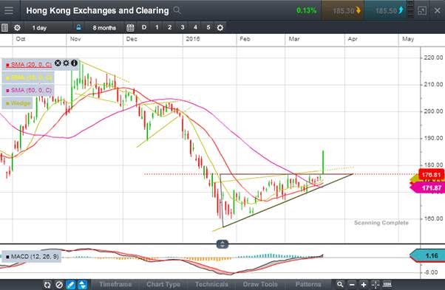Image resolution: width=445 pixels, height=290 pixels.
Task: Open the hamburger menu beside the chart title
Action: 9,11
